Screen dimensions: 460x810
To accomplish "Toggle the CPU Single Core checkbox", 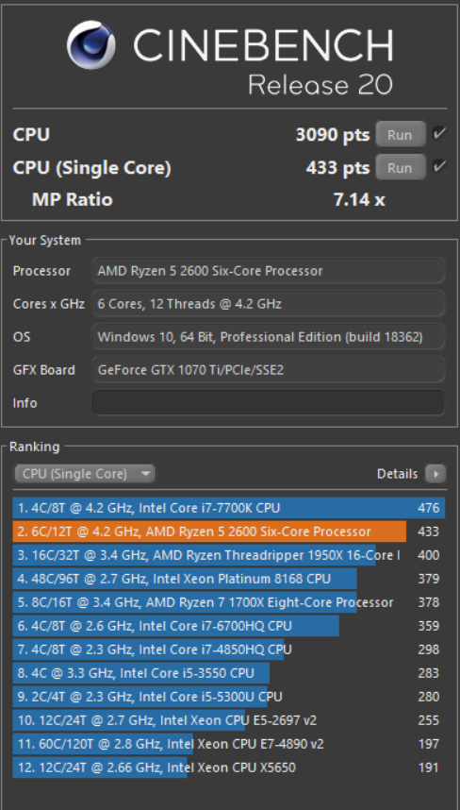I will pyautogui.click(x=439, y=167).
